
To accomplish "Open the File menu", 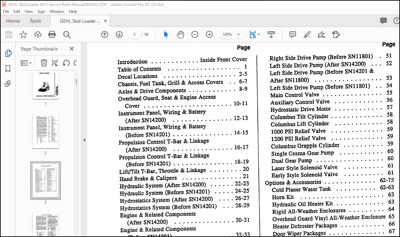I will pyautogui.click(x=7, y=11).
